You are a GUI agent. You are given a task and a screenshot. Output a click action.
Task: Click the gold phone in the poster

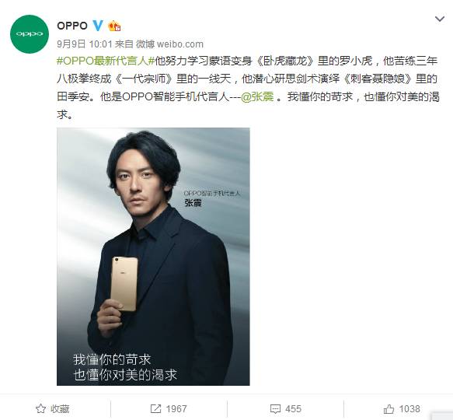(x=124, y=284)
